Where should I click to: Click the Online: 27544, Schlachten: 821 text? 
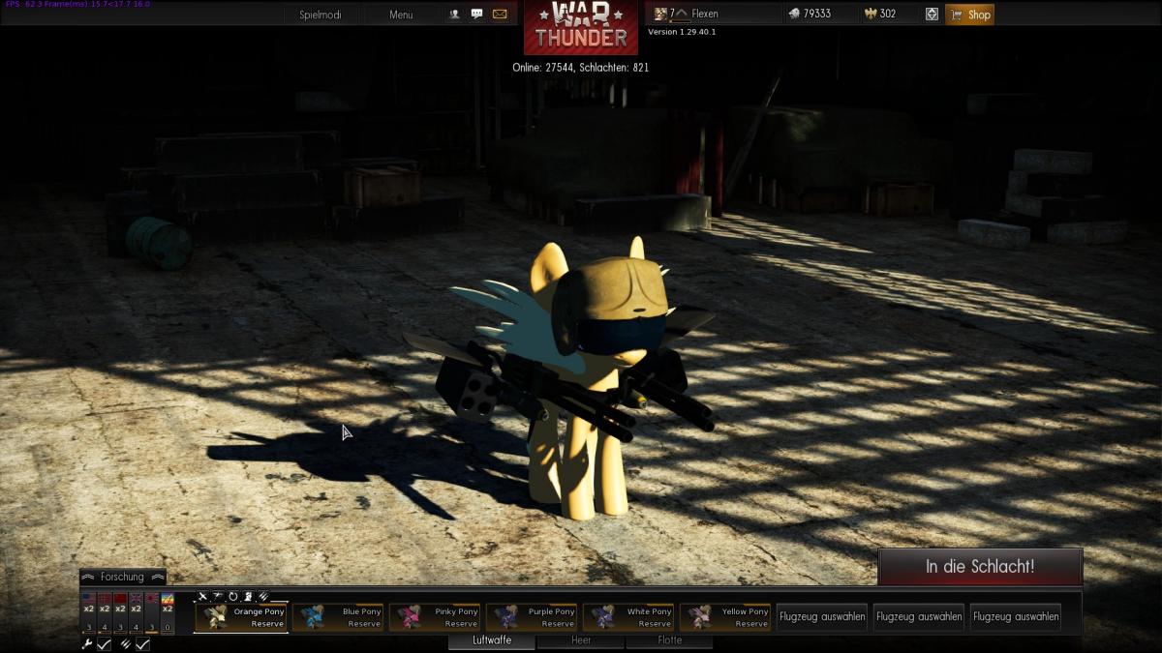pos(581,68)
